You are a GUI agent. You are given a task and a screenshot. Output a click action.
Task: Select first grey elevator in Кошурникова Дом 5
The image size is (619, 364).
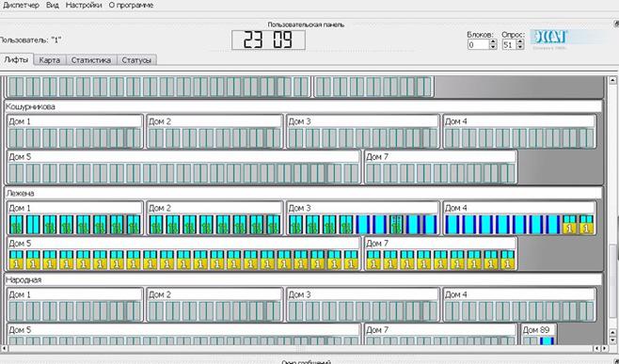[x=16, y=173]
